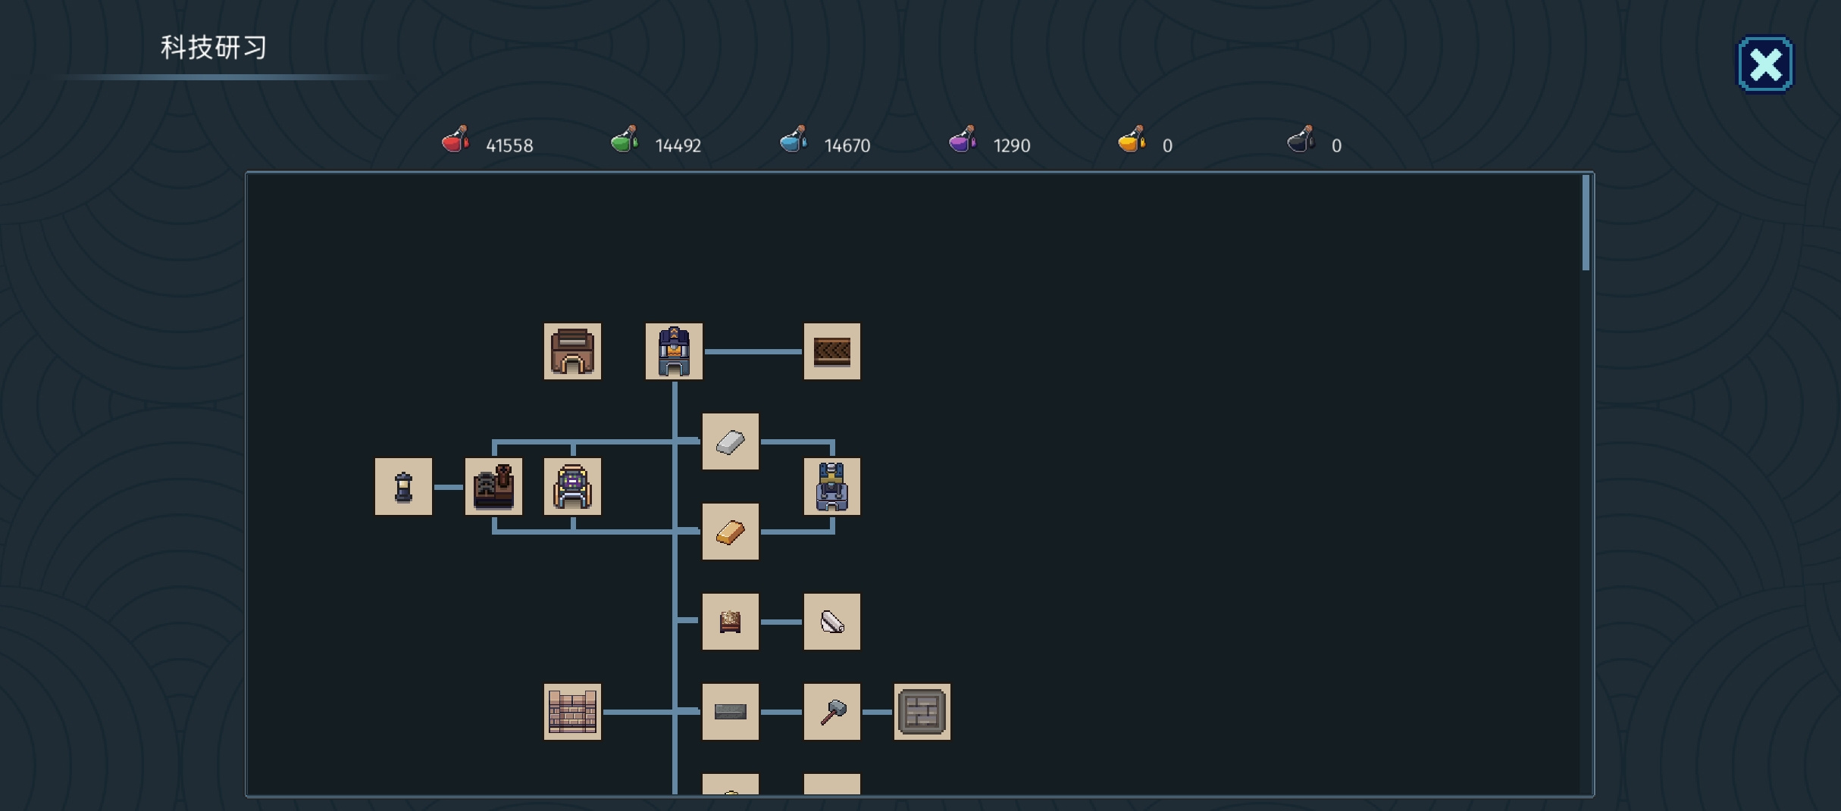
Task: Select the gray stone floor tile node
Action: [x=922, y=712]
